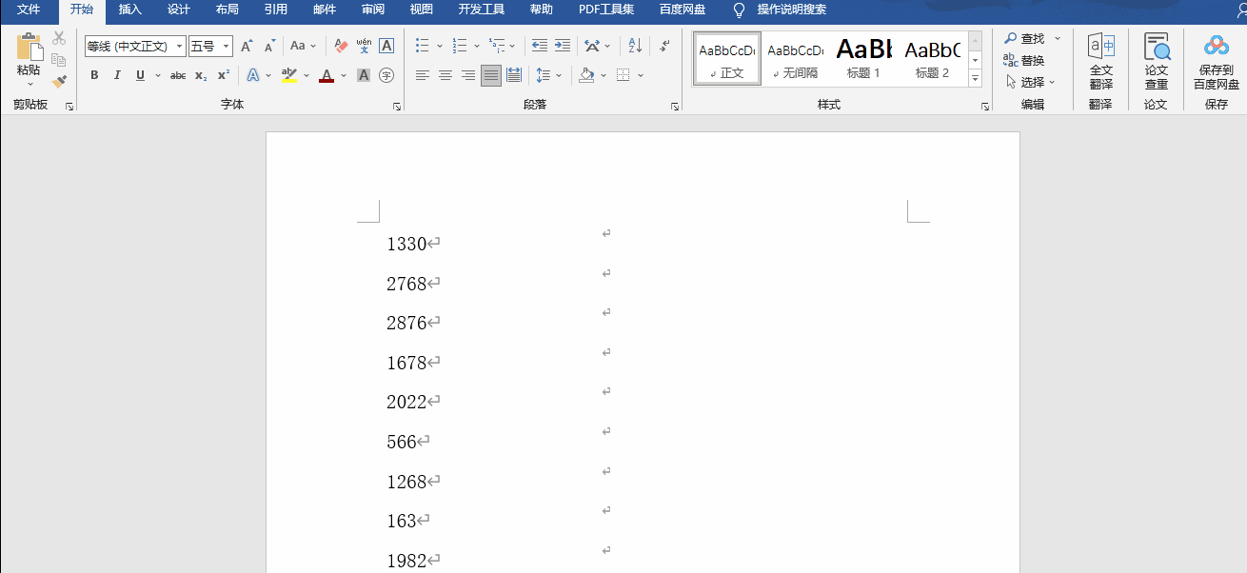Click the Paste (粘贴) clipboard icon
This screenshot has height=573, width=1247.
click(x=30, y=49)
